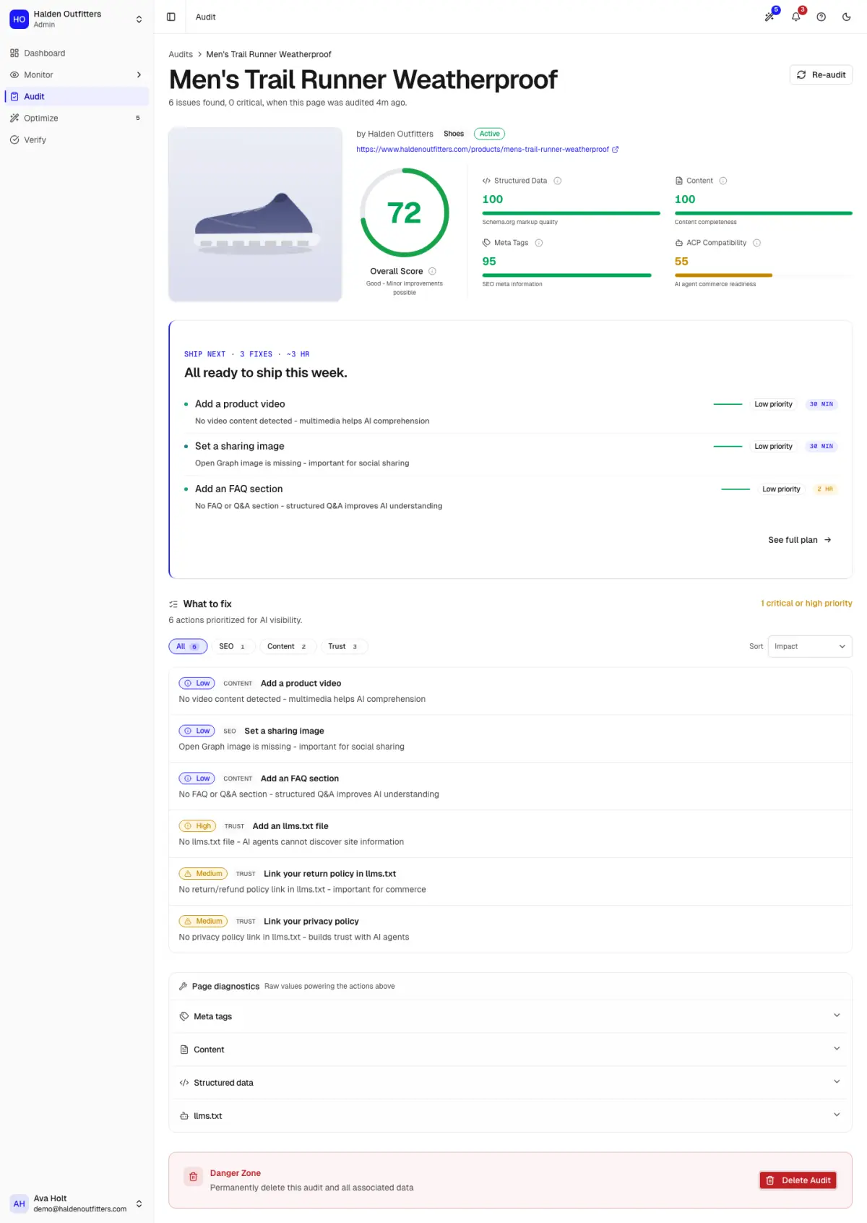The image size is (867, 1223).
Task: Open 'Add an llms.txt file' action
Action: (x=511, y=834)
